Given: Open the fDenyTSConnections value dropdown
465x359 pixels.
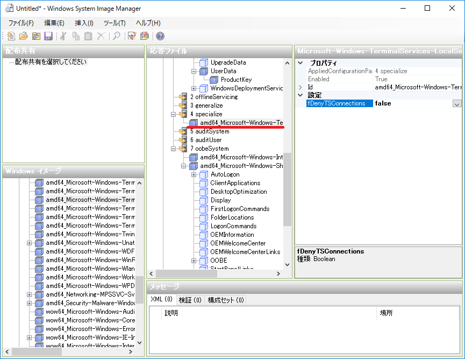Looking at the screenshot, I should [x=457, y=104].
